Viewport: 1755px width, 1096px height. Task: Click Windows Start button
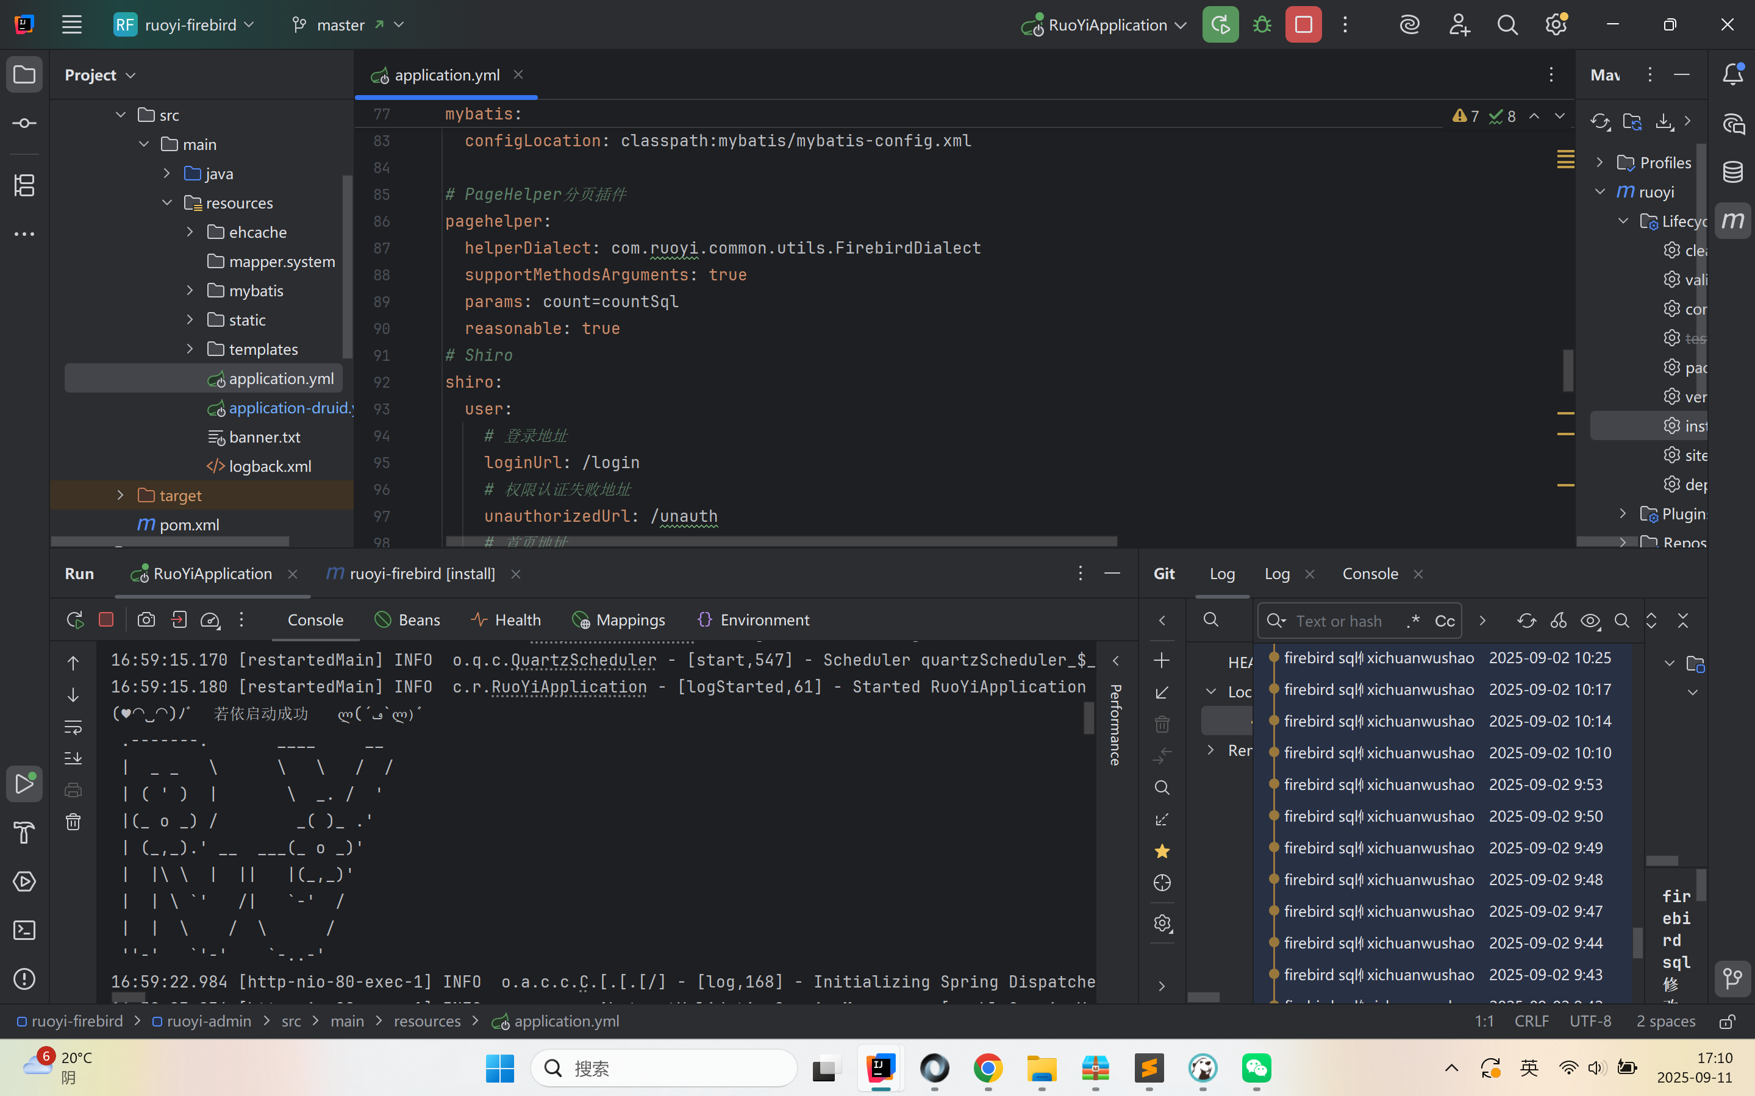coord(499,1068)
